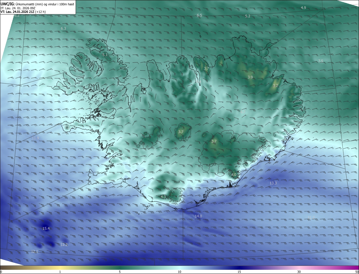Click the 11.9 value label
This screenshot has height=274, width=359.
click(35, 138)
